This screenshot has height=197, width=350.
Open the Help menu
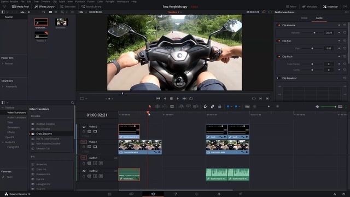(134, 1)
